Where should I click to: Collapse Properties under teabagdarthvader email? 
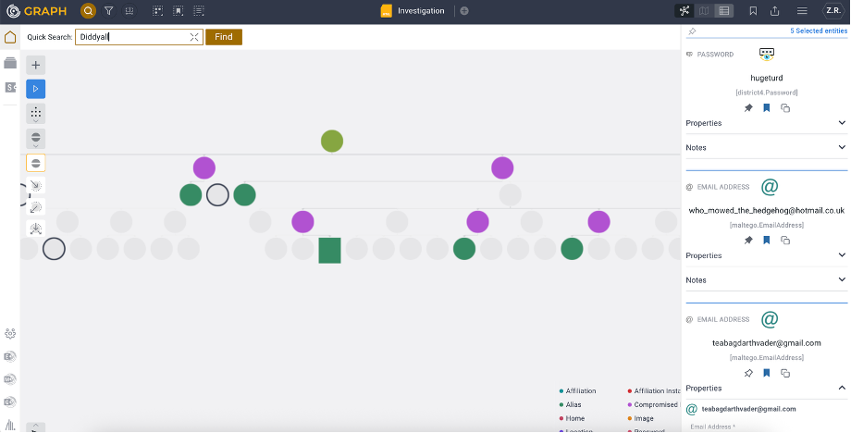[766, 388]
